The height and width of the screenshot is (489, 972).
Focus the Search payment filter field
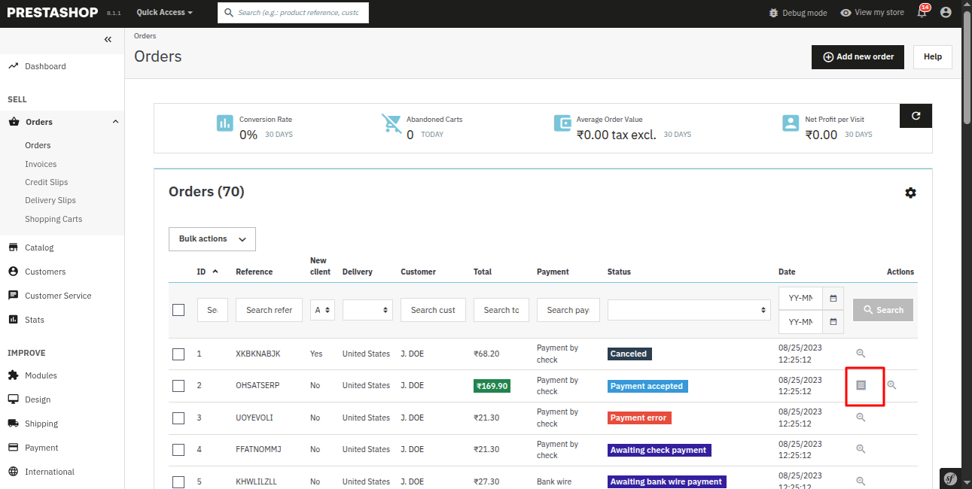coord(568,310)
